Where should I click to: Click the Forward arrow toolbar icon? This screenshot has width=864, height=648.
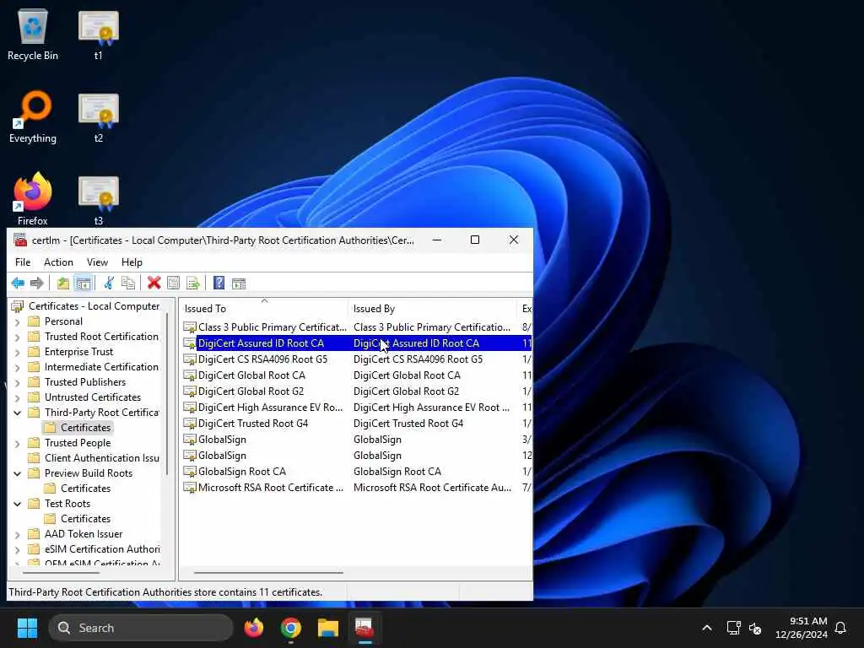pyautogui.click(x=37, y=283)
